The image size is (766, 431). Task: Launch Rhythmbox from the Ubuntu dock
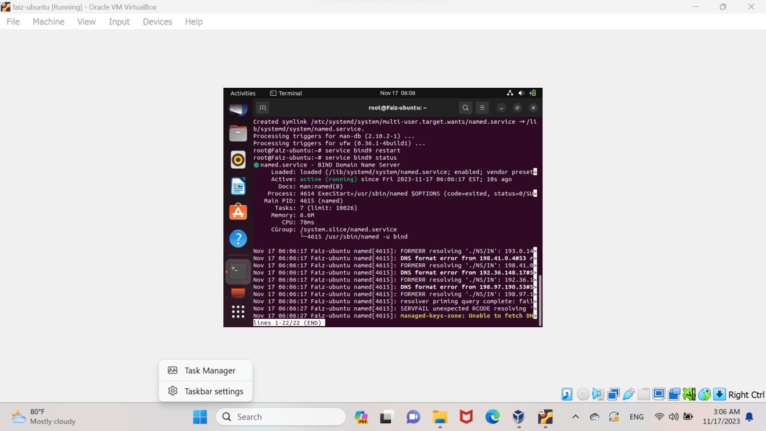[238, 160]
